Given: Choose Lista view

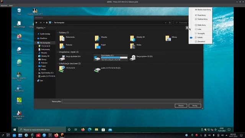Looking at the screenshot, I should pos(198,29).
